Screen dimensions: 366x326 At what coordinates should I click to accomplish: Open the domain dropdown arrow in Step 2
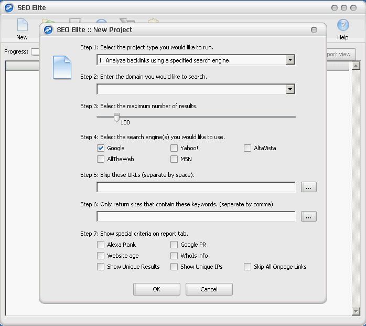click(290, 89)
